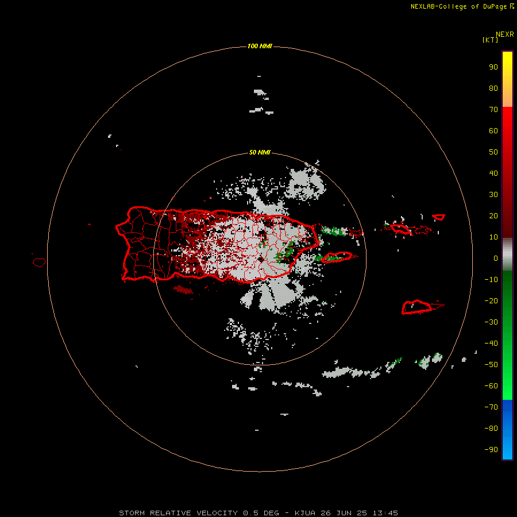Click the 50 NMI range ring label
Screen dimensions: 517x517
click(x=260, y=152)
